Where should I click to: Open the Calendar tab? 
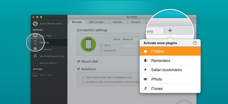pyautogui.click(x=117, y=22)
